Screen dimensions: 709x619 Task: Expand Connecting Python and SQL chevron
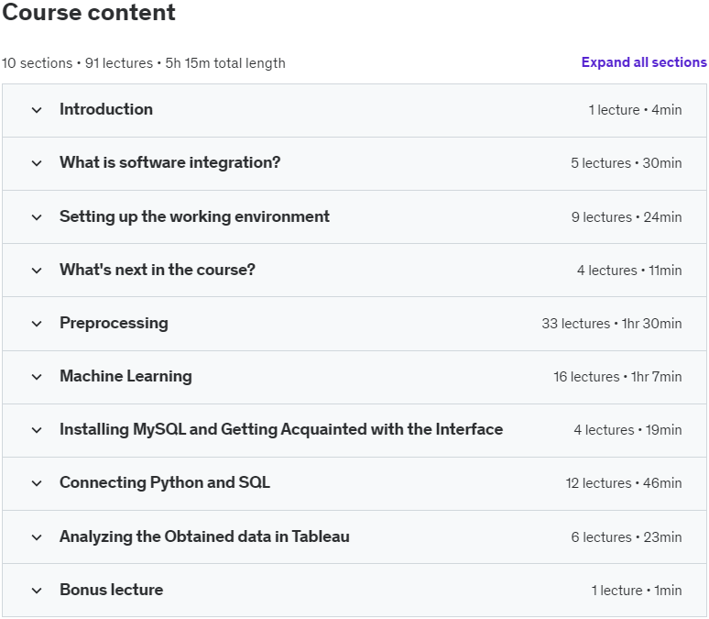37,483
